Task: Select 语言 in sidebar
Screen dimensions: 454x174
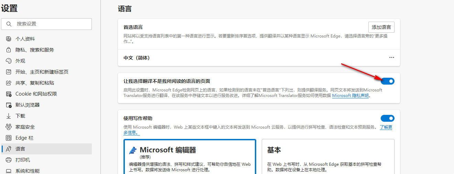Action: point(47,149)
